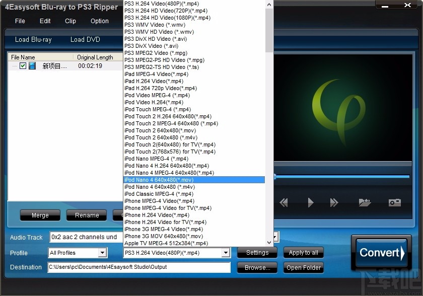Expand the 新项目 tree item
This screenshot has height=296, width=423.
15,65
